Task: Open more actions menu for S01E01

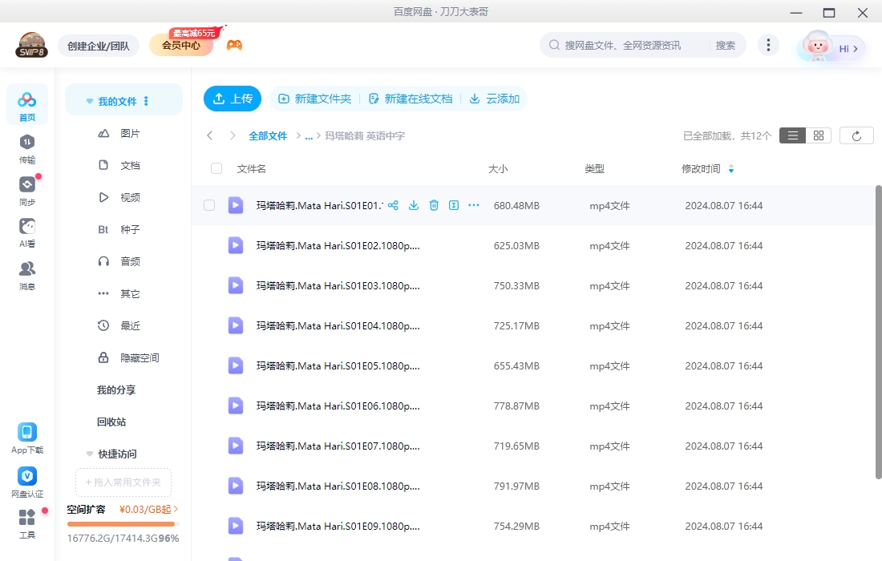Action: (473, 205)
